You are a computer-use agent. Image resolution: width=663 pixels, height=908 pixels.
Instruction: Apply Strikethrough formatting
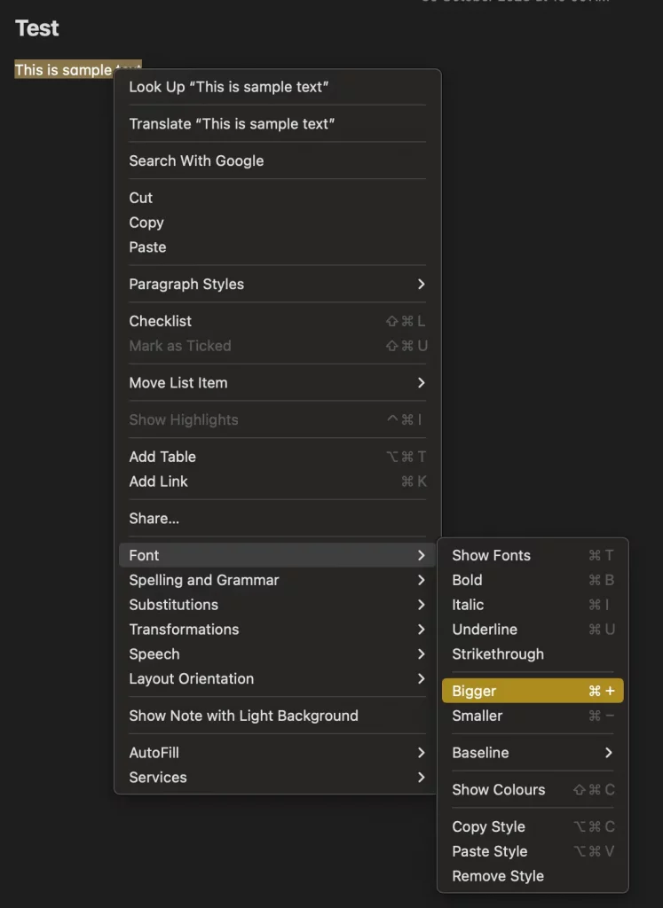pyautogui.click(x=533, y=654)
